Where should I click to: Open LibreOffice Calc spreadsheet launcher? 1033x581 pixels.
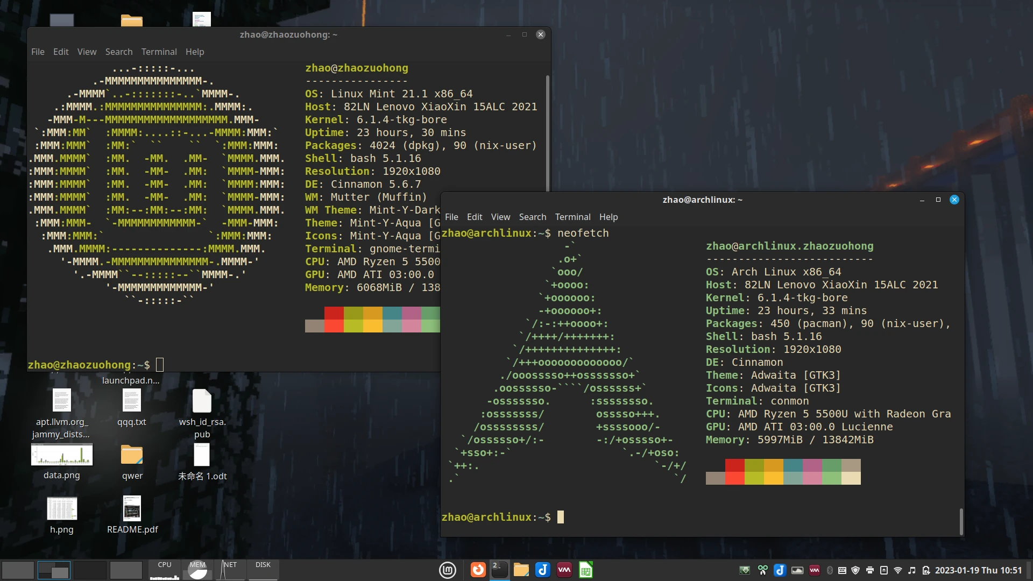coord(585,570)
